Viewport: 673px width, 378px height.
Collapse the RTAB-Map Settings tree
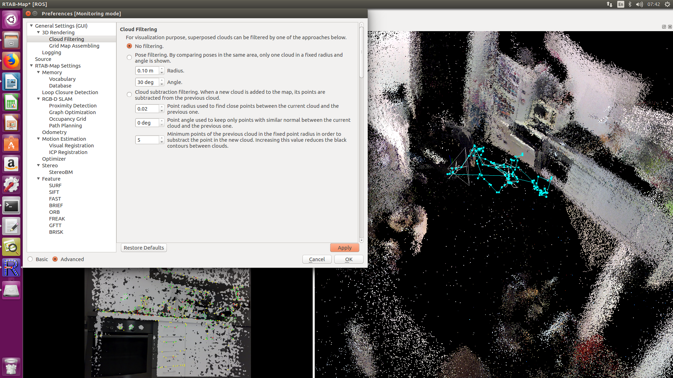click(32, 66)
